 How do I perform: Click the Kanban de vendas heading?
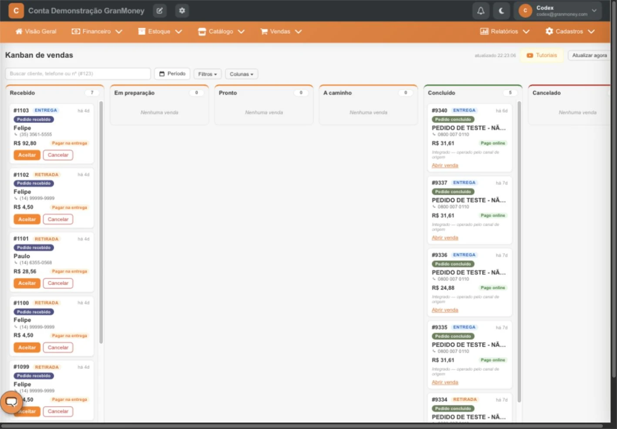point(39,55)
